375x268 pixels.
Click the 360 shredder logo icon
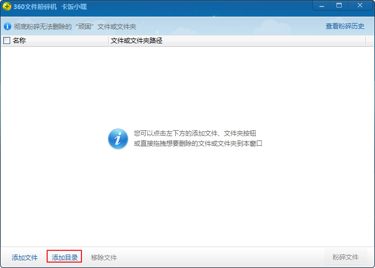6,6
